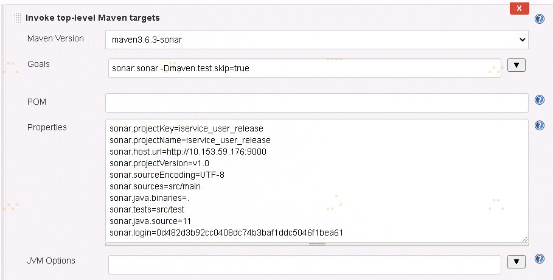The image size is (553, 280).
Task: Open help for Invoke top-level Maven targets
Action: coord(539,19)
